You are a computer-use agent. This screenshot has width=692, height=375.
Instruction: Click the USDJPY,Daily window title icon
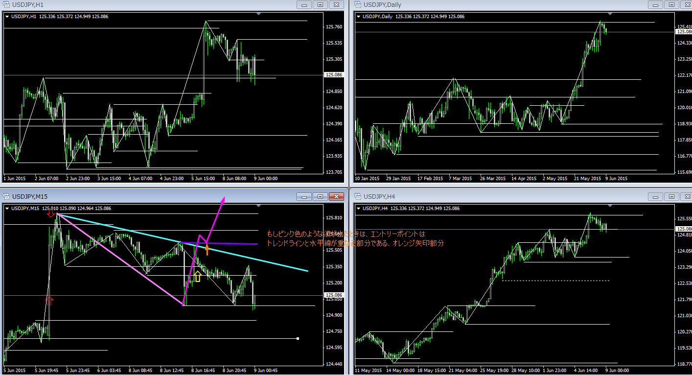point(357,5)
